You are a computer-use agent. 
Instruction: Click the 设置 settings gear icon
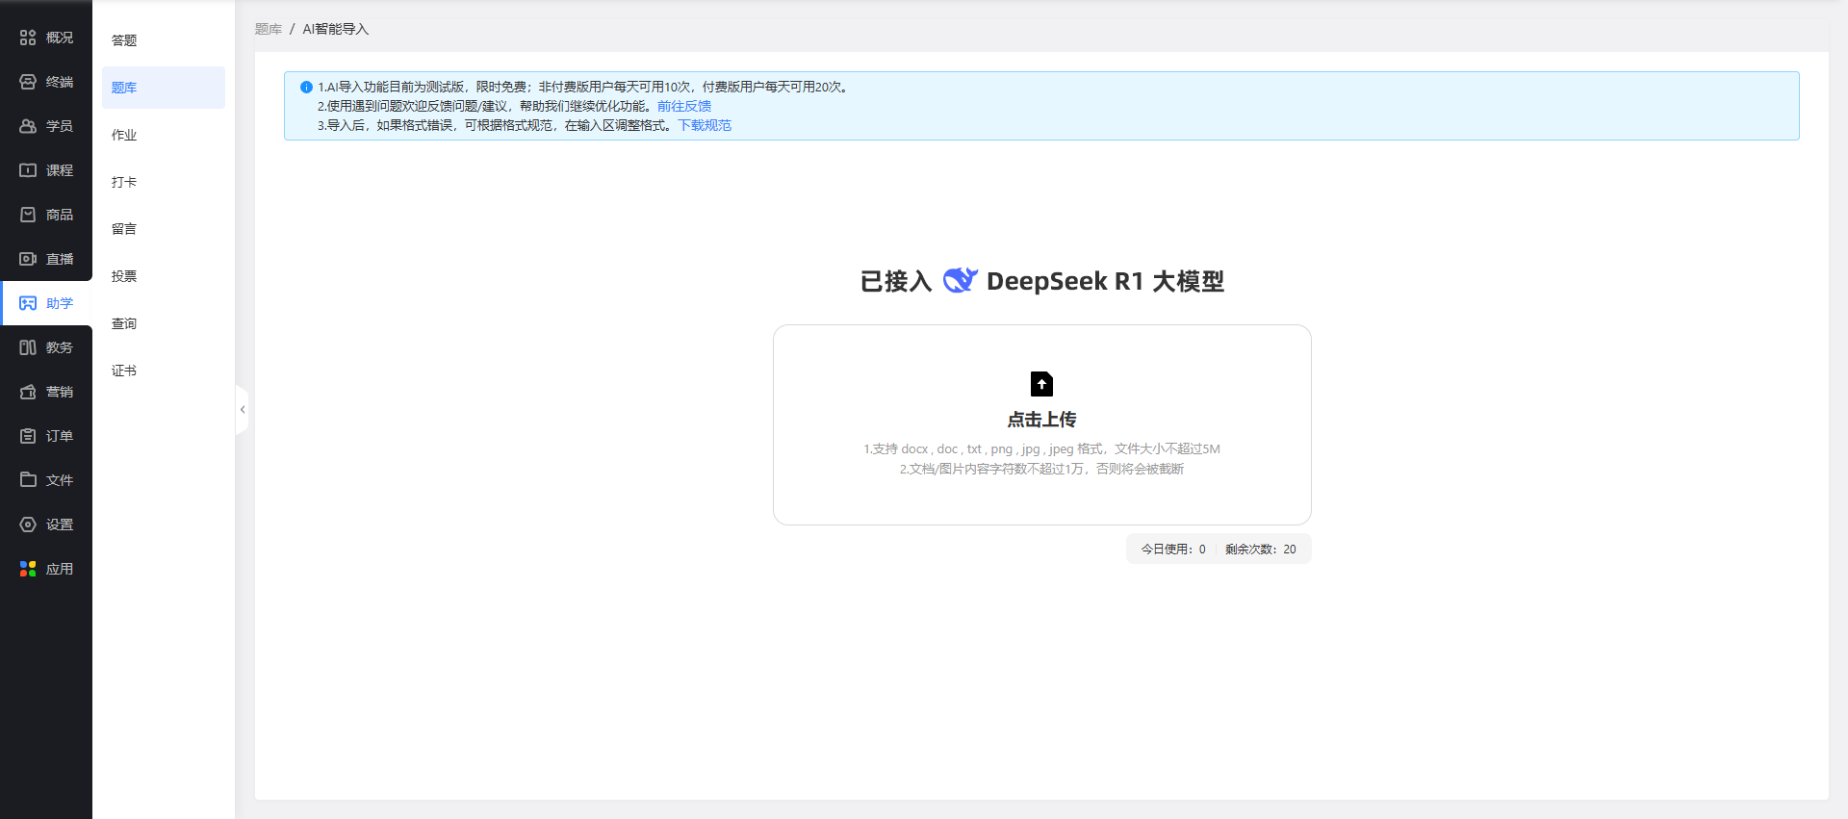pos(28,525)
